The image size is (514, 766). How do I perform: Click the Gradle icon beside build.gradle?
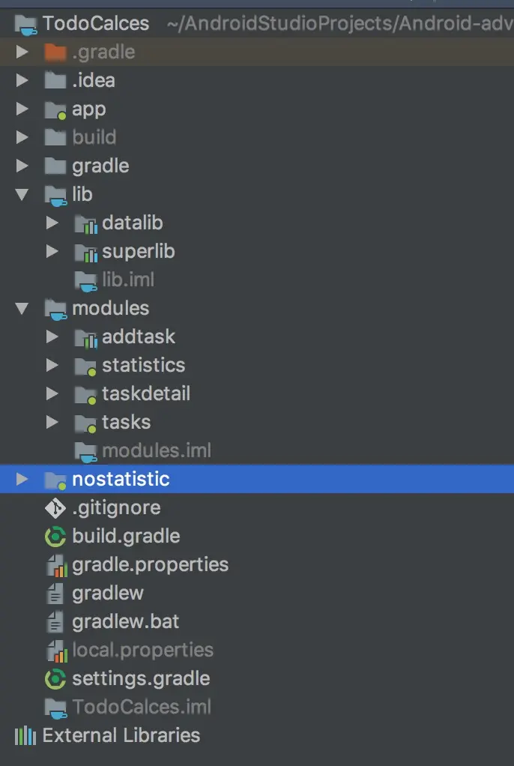tap(55, 537)
